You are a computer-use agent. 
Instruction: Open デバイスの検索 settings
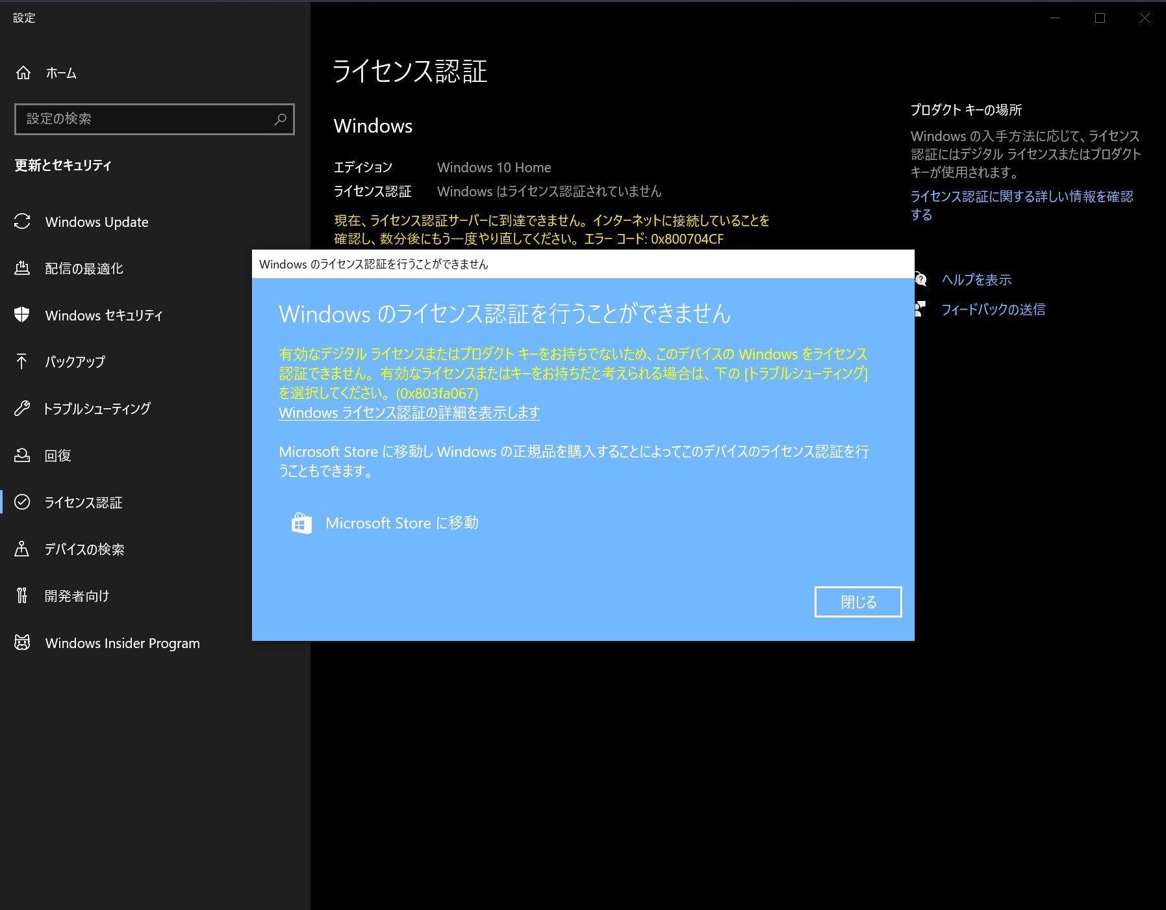pyautogui.click(x=84, y=549)
